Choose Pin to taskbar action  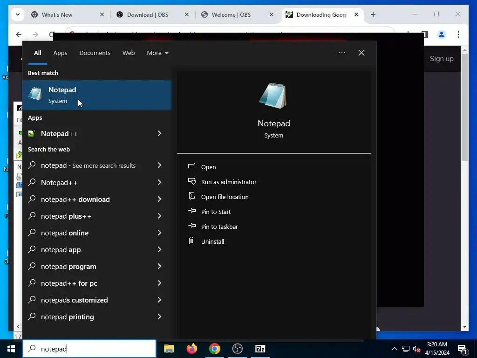pos(219,227)
